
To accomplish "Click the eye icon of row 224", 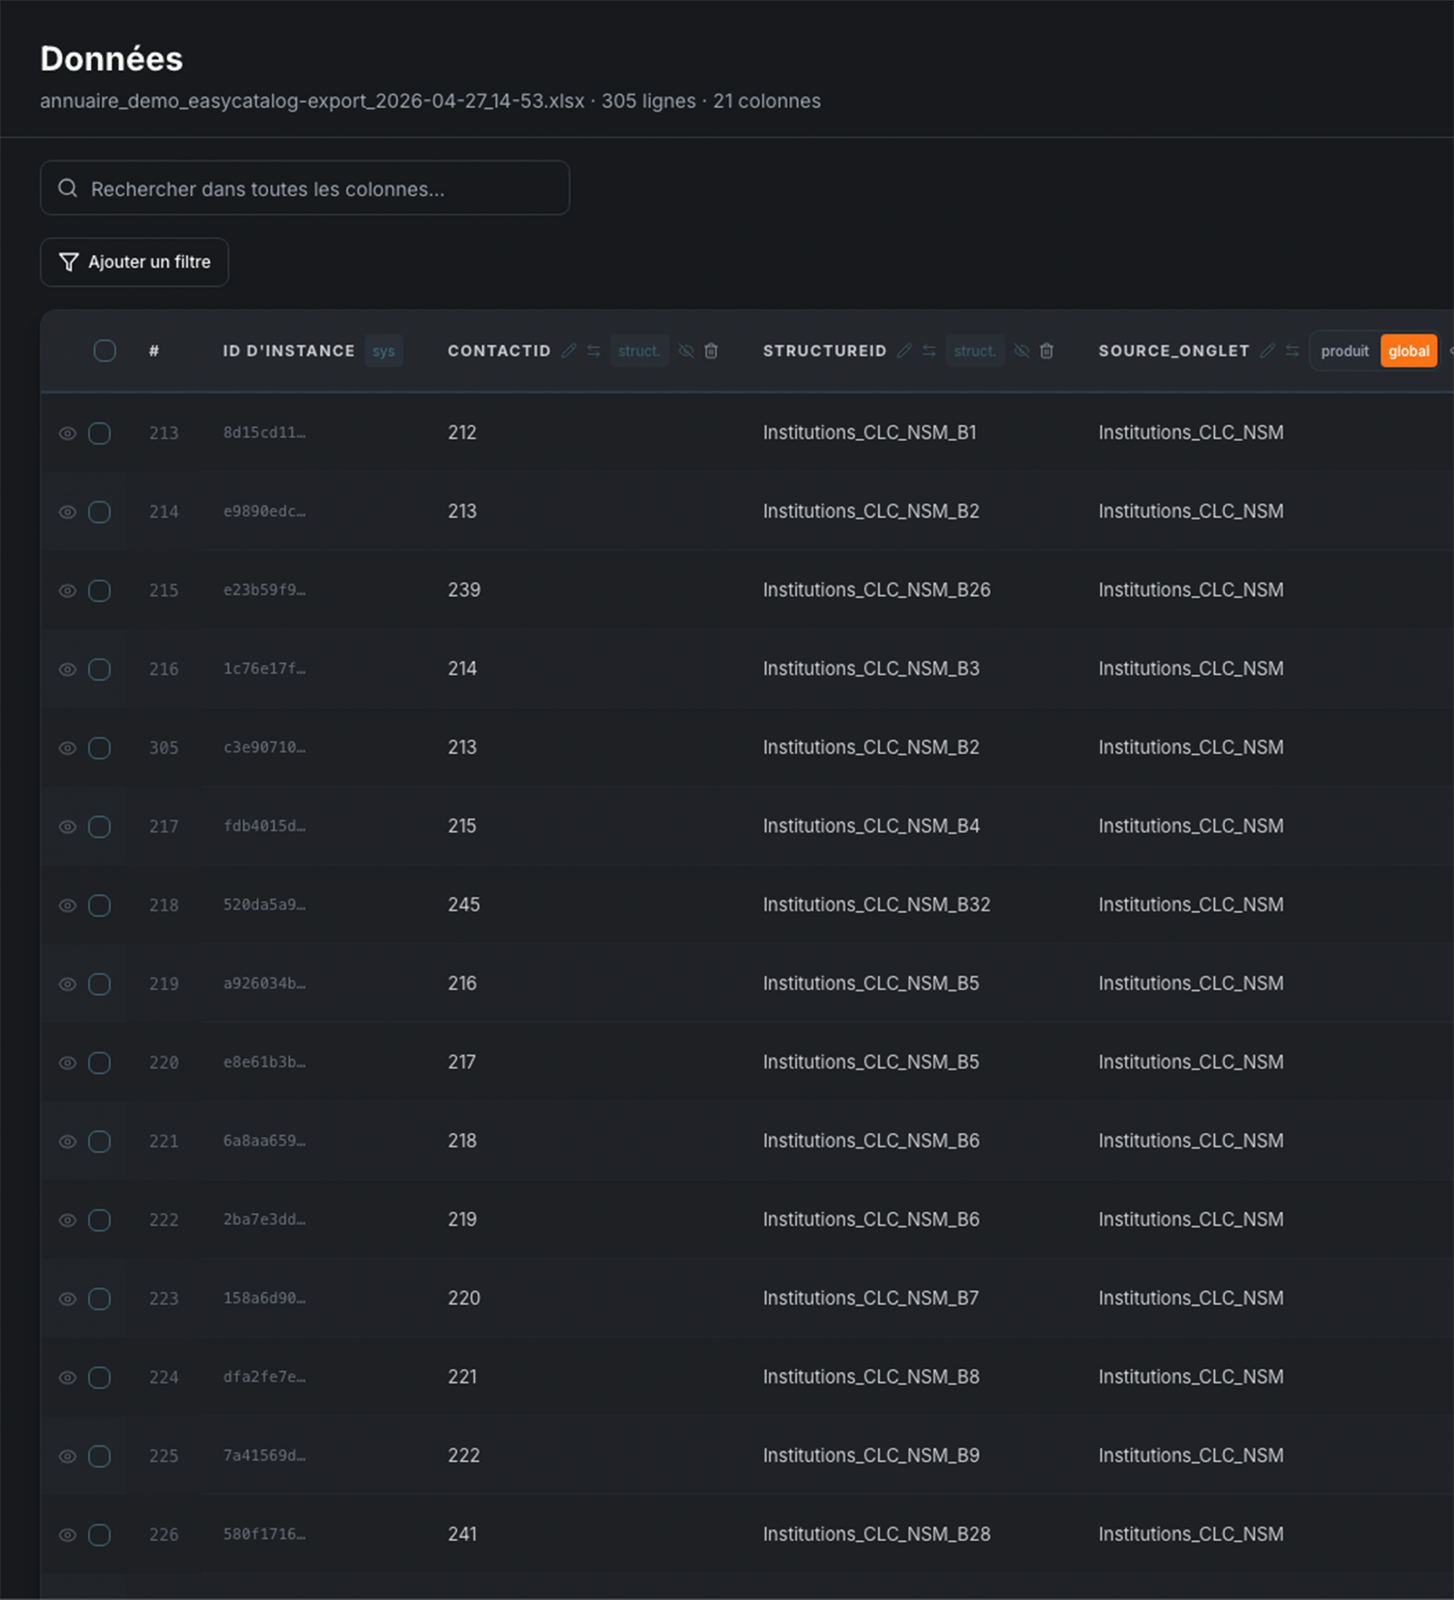I will (x=67, y=1377).
